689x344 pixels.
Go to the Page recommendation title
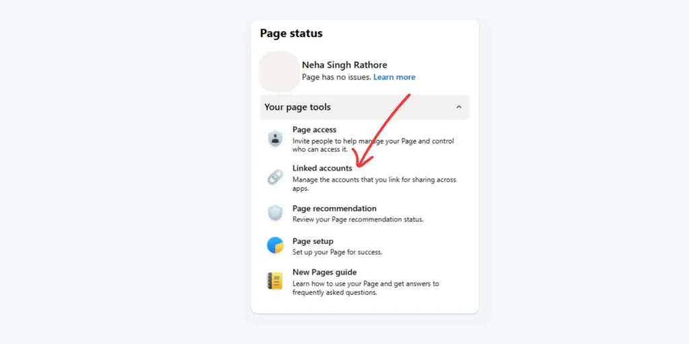tap(334, 208)
